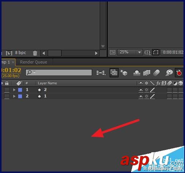Screen dimensions: 185x173
Task: Click the shy switch column header icon
Action: click(141, 83)
